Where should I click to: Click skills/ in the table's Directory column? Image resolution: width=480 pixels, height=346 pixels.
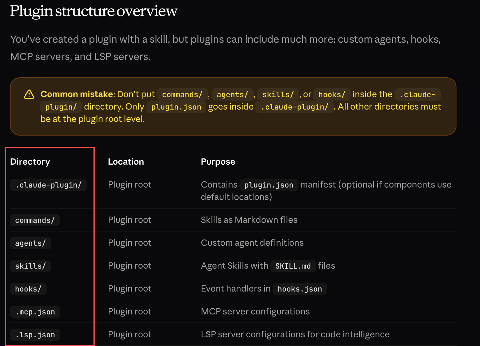(30, 266)
